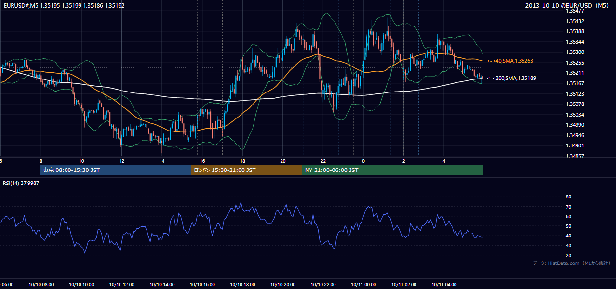Select the London 15:30-21:00 JST session bar
Screen dimensions: 616x289
247,170
